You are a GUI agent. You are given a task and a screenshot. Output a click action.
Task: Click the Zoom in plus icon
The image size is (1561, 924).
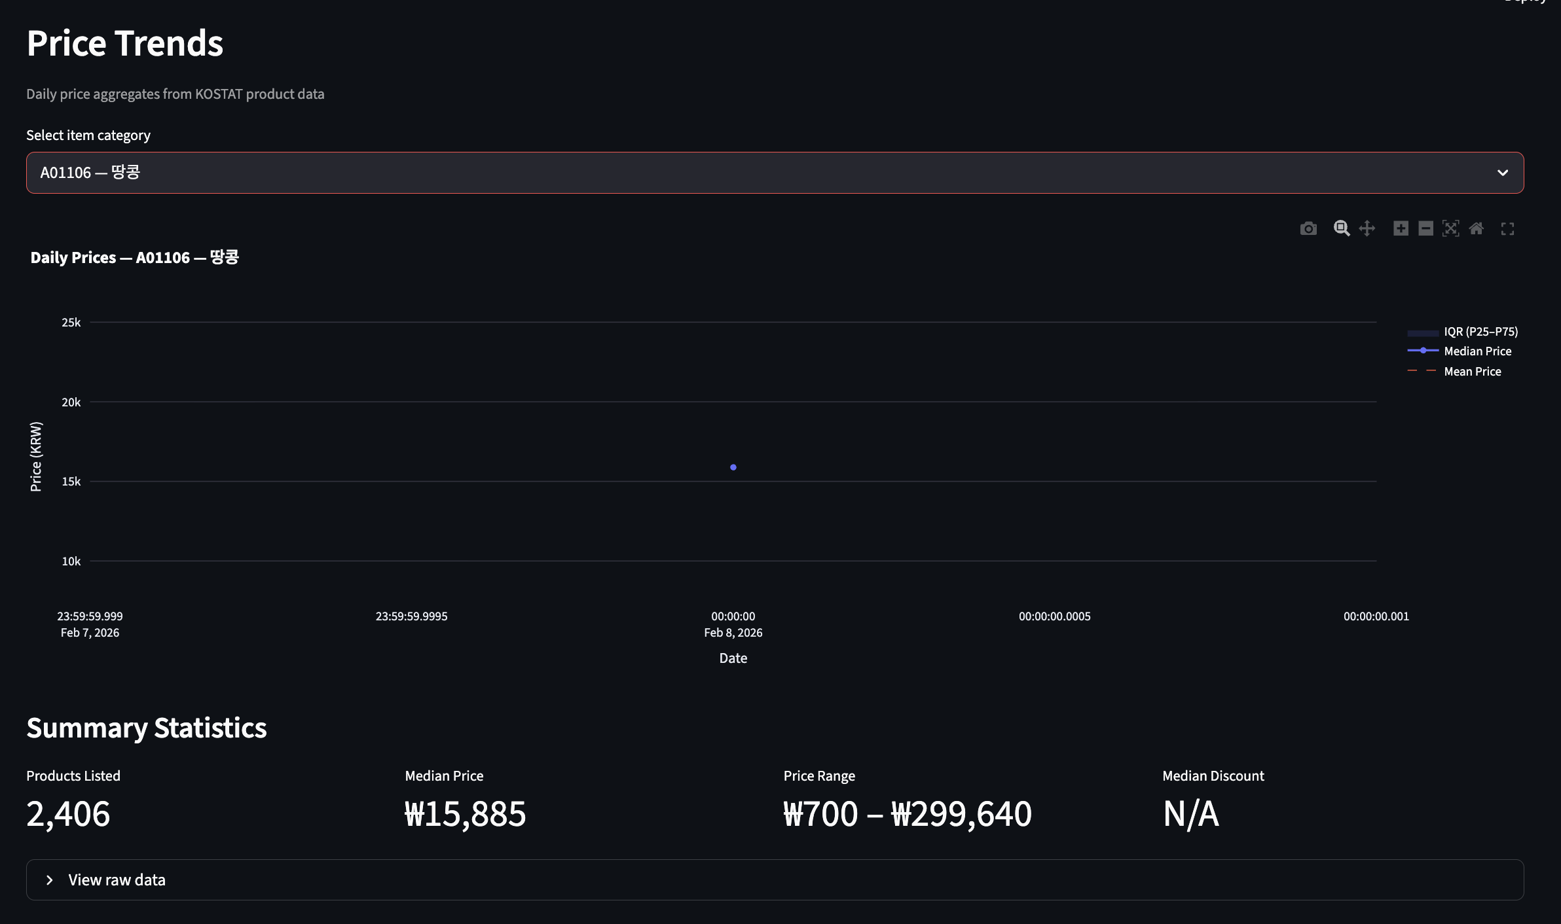(x=1401, y=228)
